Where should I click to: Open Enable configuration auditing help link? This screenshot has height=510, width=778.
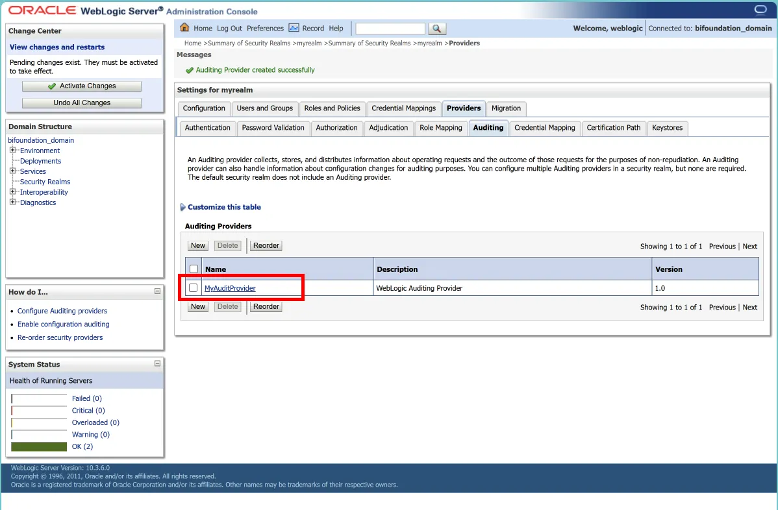pyautogui.click(x=64, y=324)
